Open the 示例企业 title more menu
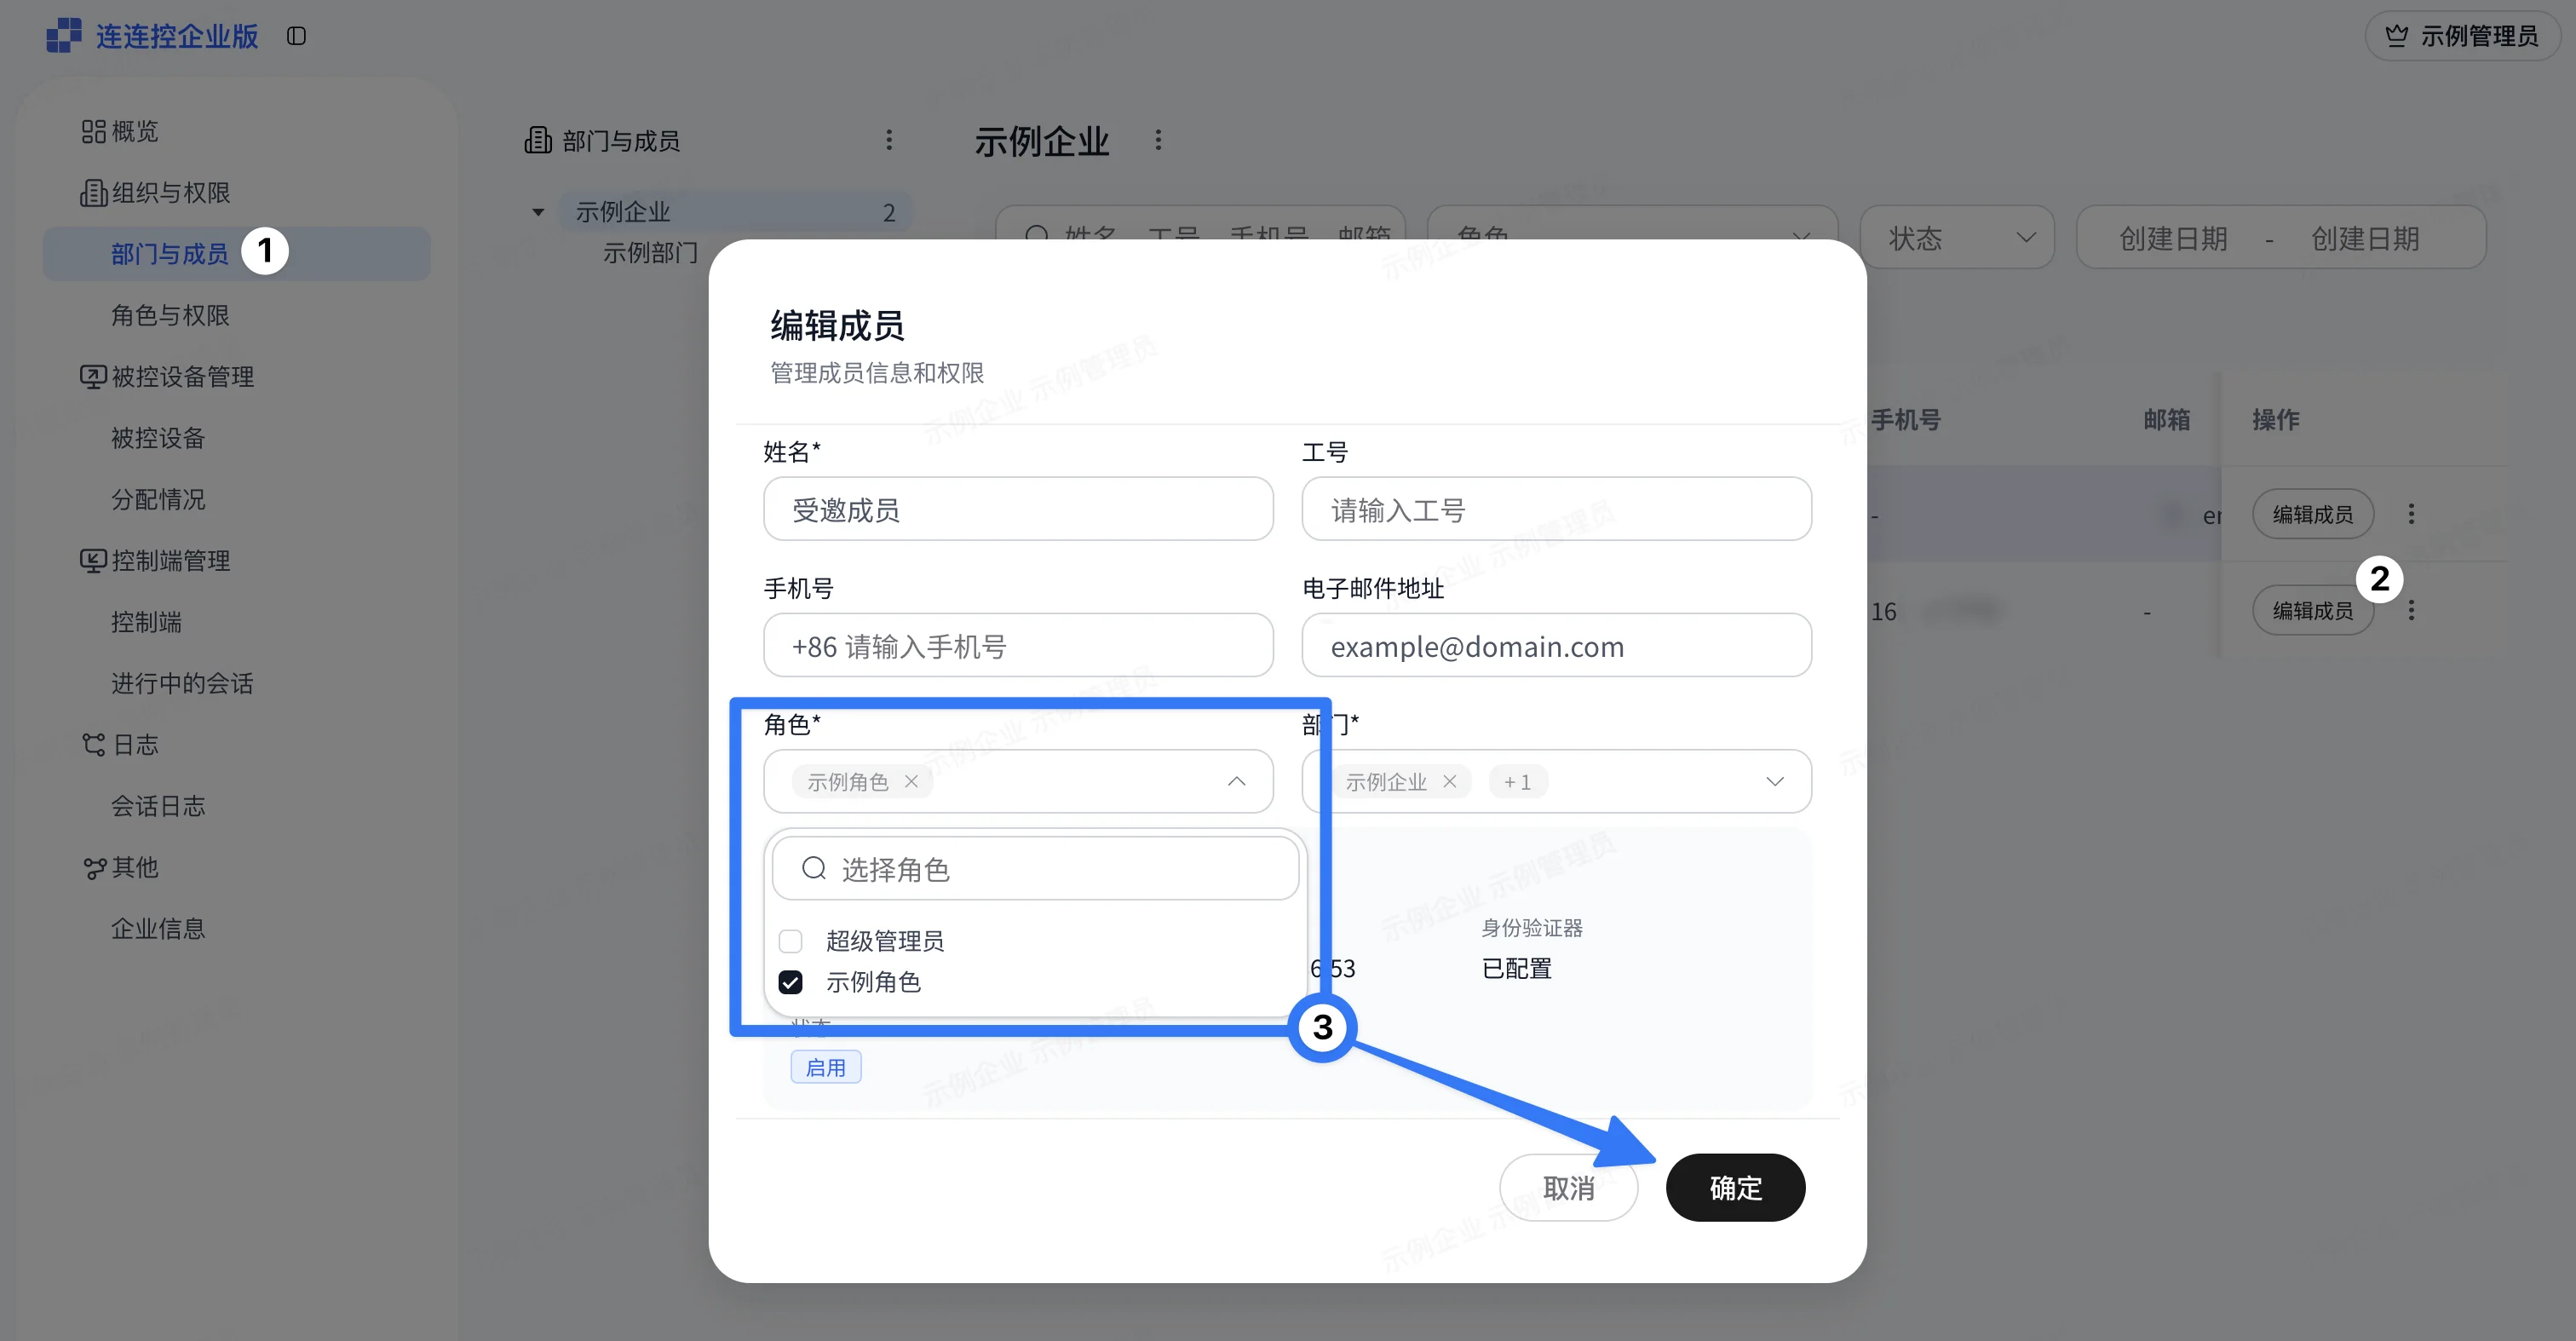2576x1341 pixels. [1158, 140]
